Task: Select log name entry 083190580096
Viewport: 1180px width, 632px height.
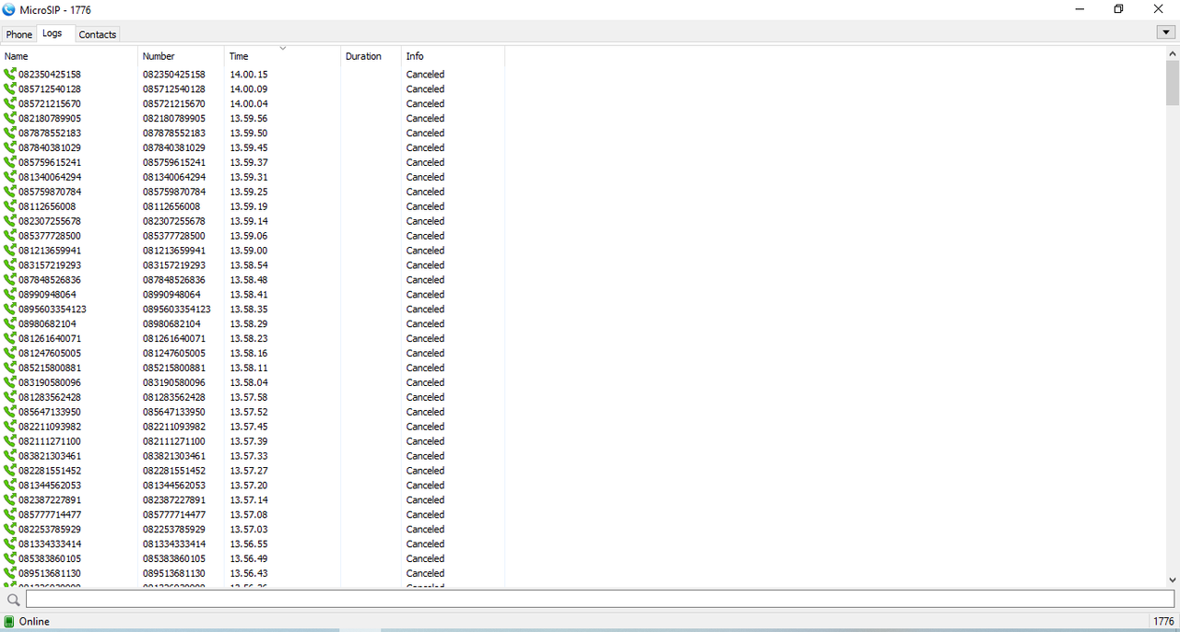Action: click(x=50, y=383)
